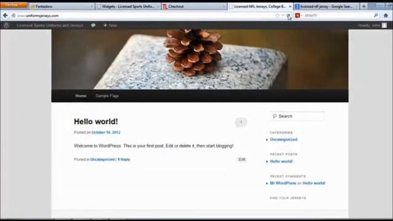The width and height of the screenshot is (393, 221).
Task: Open the October 2012 post date link
Action: 106,133
